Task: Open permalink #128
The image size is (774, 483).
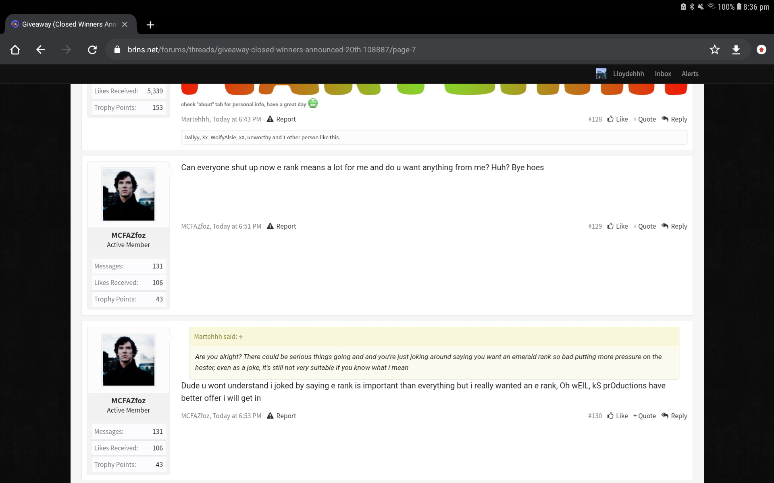Action: (595, 119)
